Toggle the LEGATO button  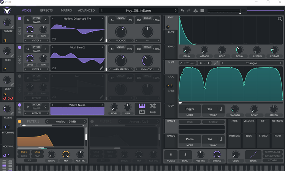[x=272, y=160]
